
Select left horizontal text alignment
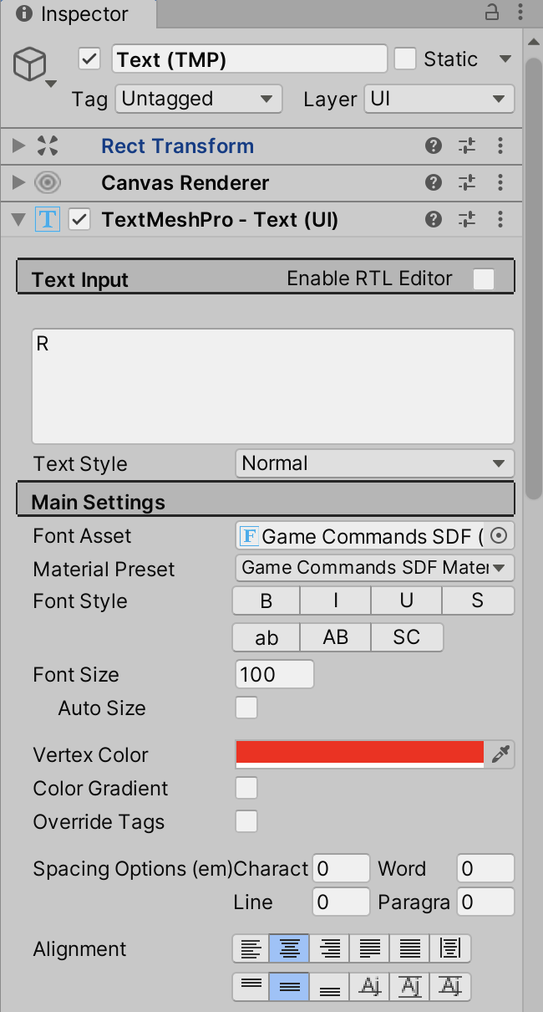250,949
